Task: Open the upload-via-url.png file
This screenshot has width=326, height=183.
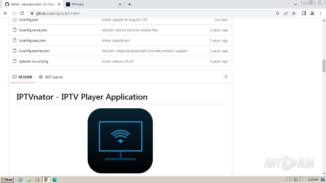Action: pyautogui.click(x=34, y=61)
